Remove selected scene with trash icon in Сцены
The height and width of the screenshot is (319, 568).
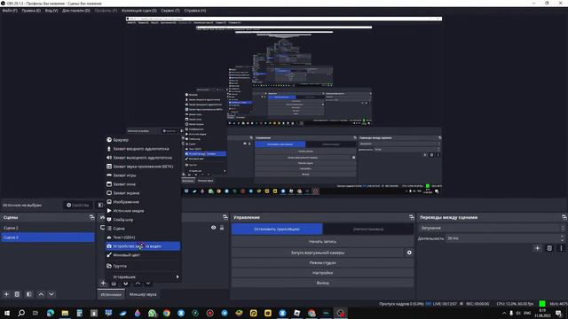(x=17, y=294)
